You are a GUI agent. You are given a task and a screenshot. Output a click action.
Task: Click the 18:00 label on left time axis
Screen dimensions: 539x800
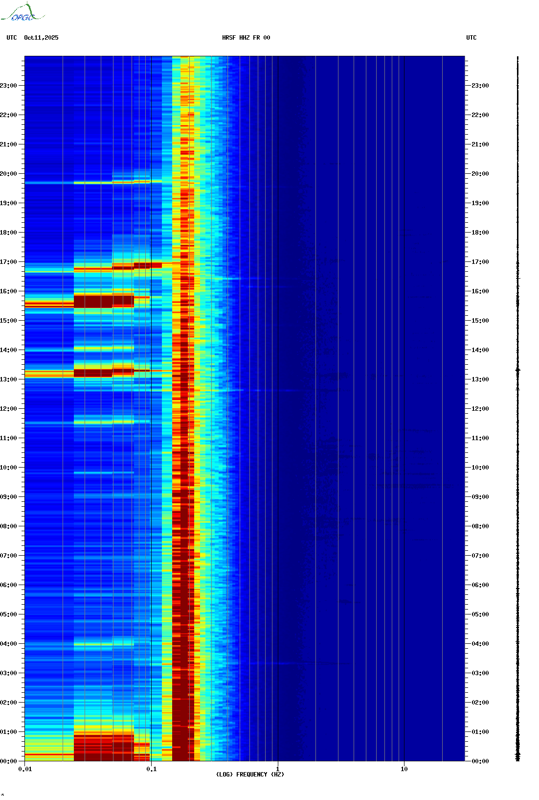8,233
